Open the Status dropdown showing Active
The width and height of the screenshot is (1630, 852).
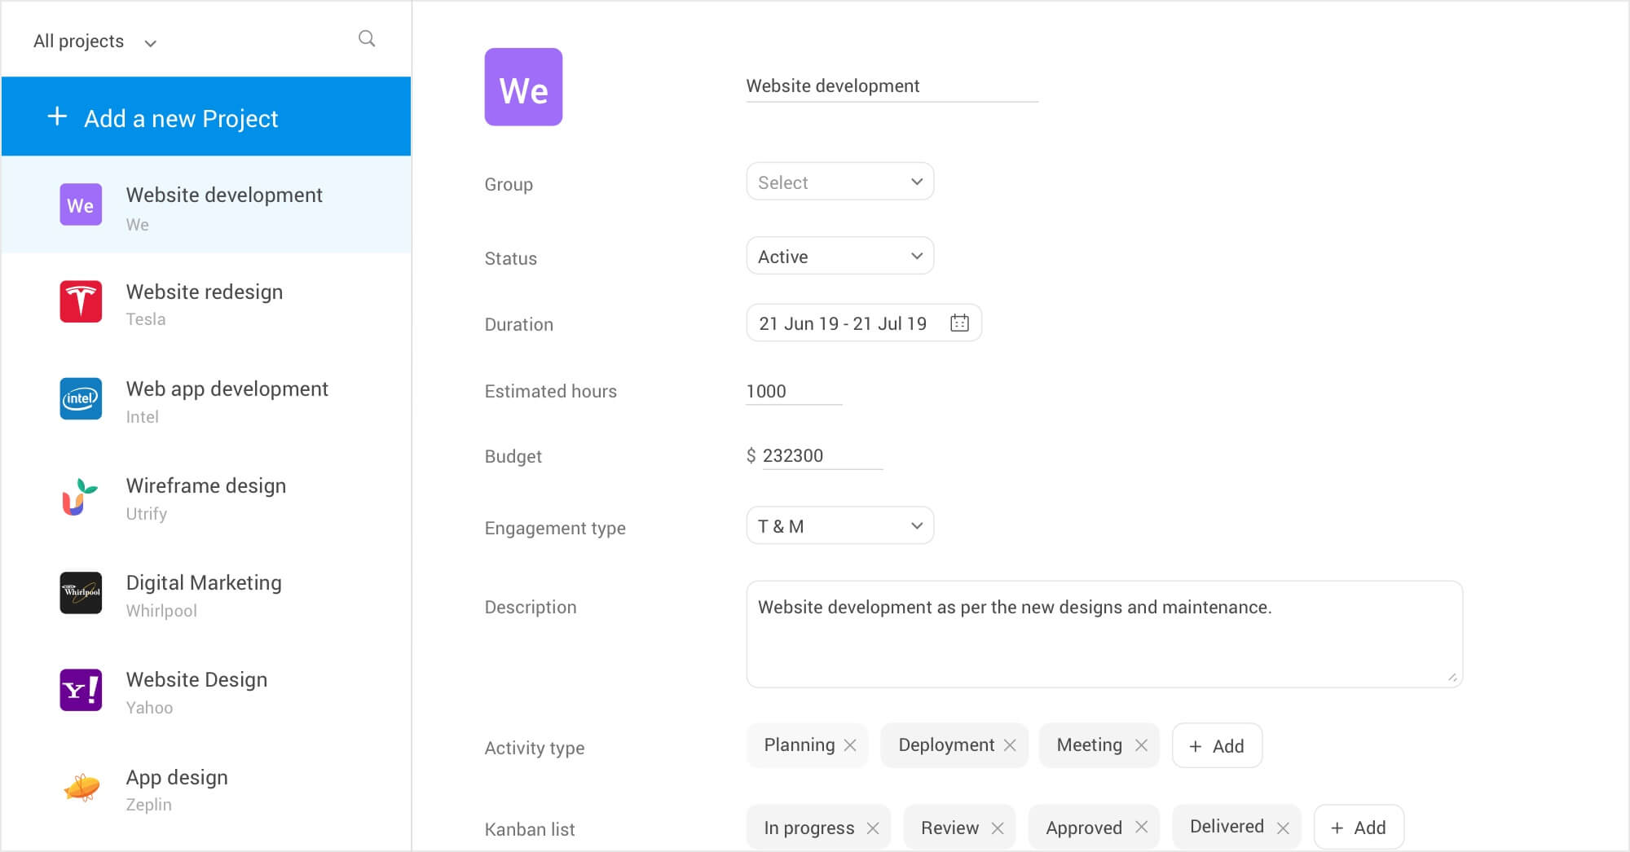[x=840, y=256]
